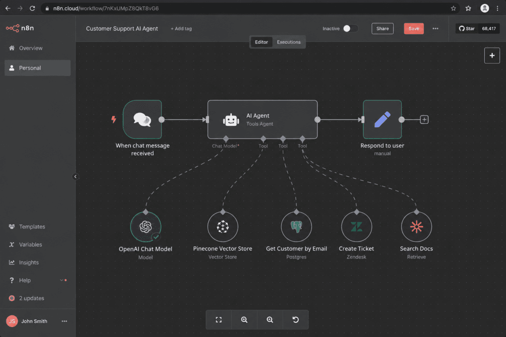
Task: Open Variables in the sidebar
Action: tap(38, 245)
